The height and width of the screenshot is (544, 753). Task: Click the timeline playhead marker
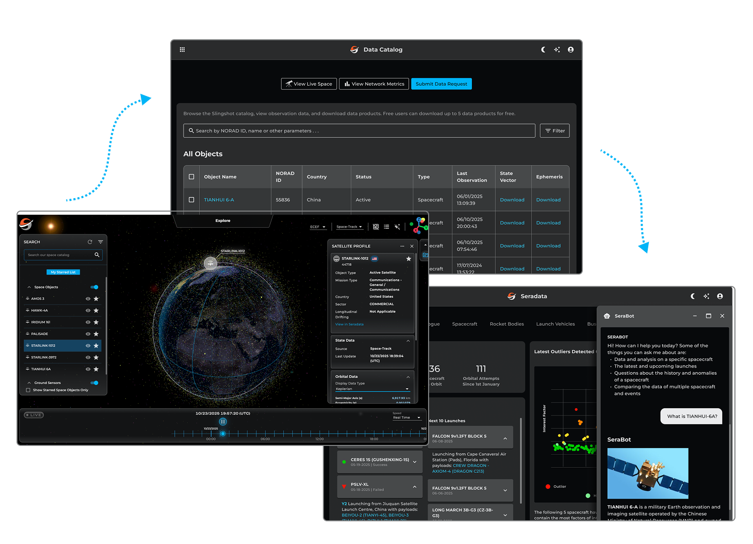223,434
